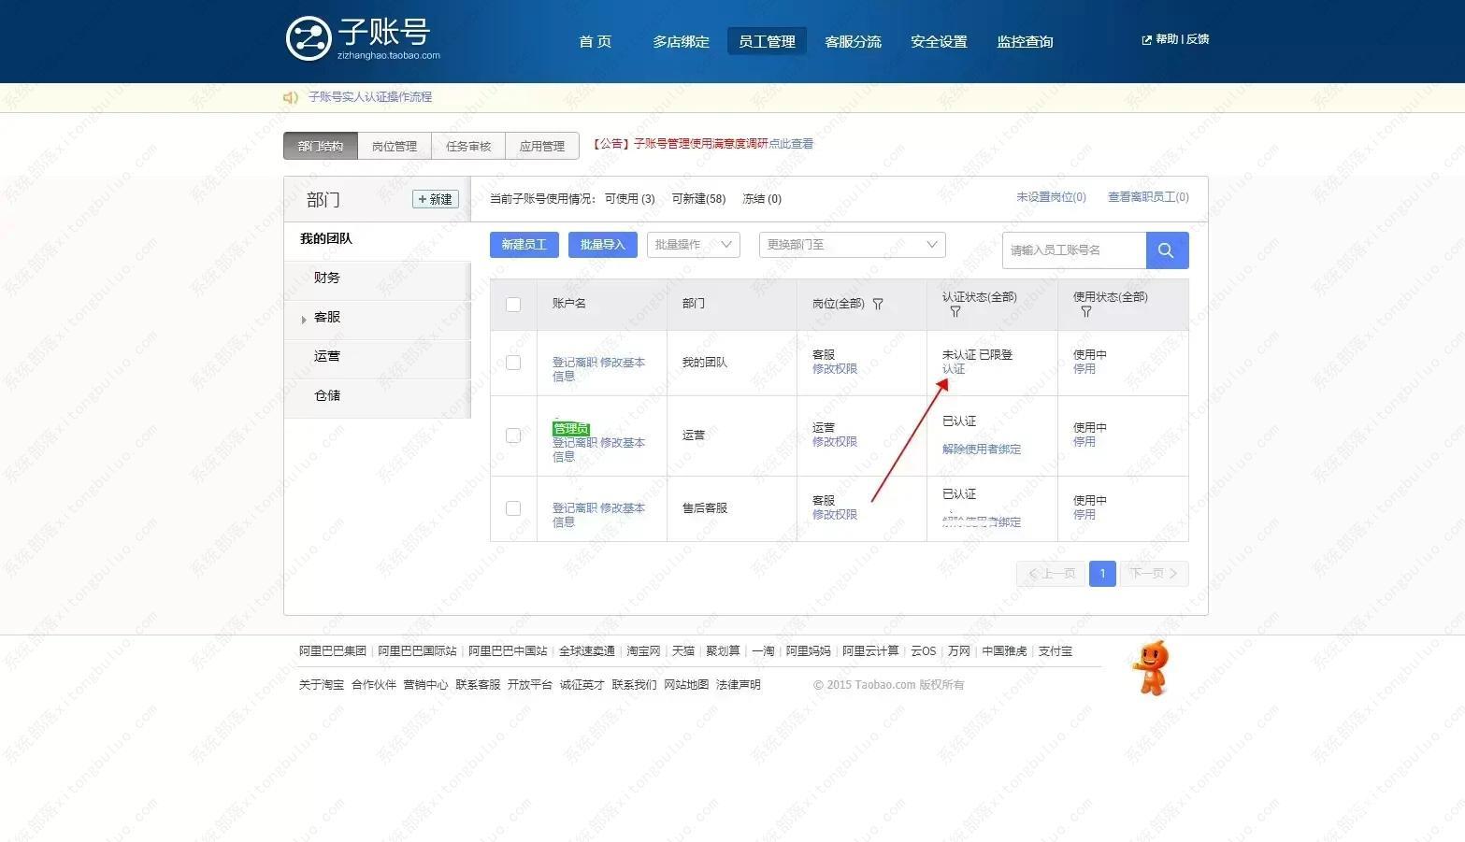
Task: Click 停用 in the 我的团队 row
Action: click(1084, 369)
